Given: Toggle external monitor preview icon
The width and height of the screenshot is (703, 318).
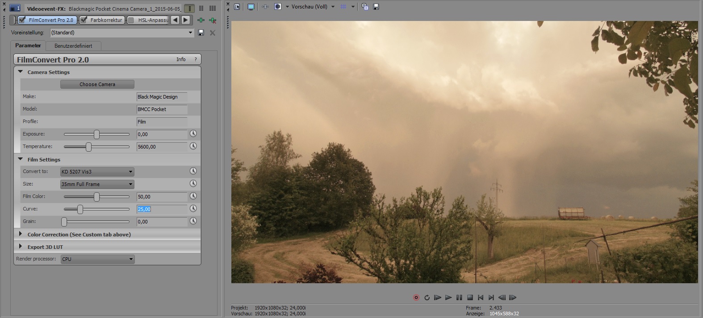Looking at the screenshot, I should point(251,7).
